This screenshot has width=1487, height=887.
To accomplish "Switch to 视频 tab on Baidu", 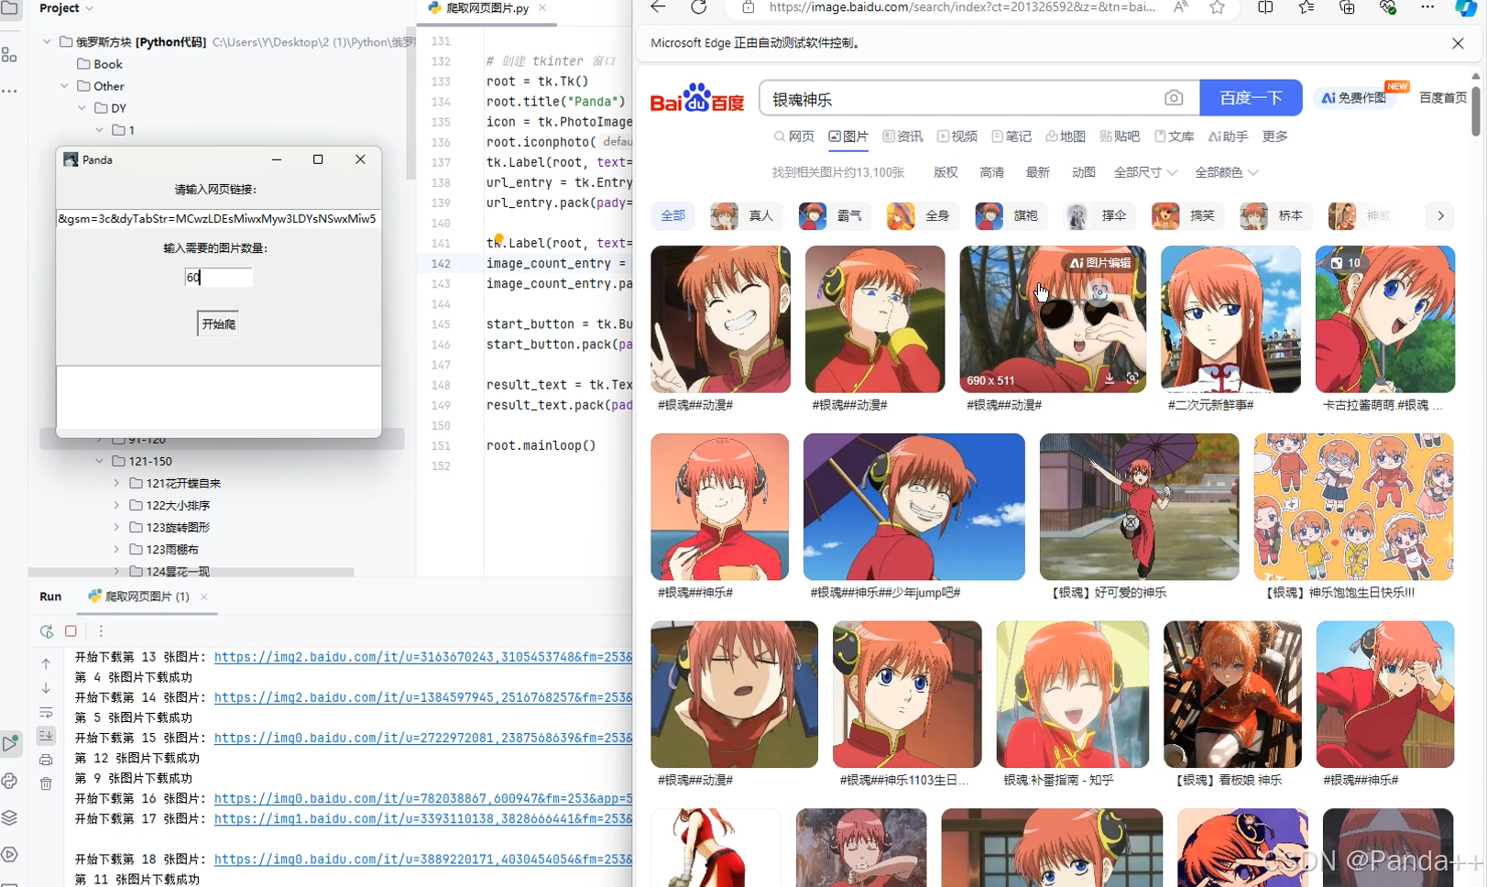I will pos(957,137).
